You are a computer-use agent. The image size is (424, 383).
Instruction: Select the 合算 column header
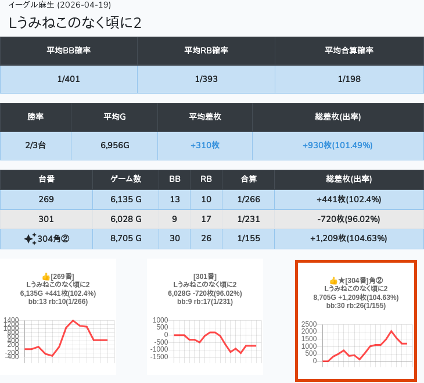[x=248, y=180]
